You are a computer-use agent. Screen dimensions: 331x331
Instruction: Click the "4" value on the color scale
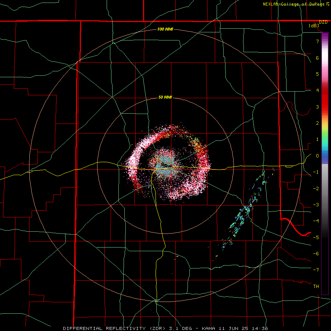317,90
